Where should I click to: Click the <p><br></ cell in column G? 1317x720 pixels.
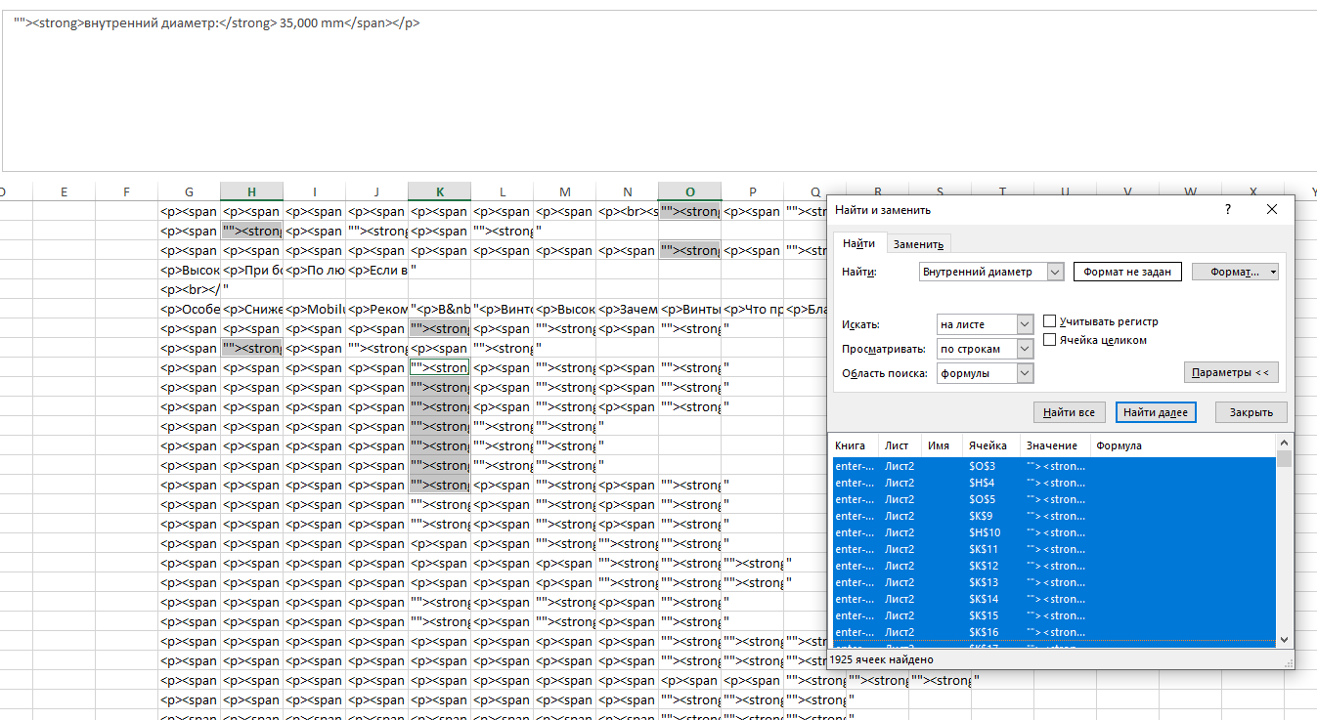tap(189, 289)
